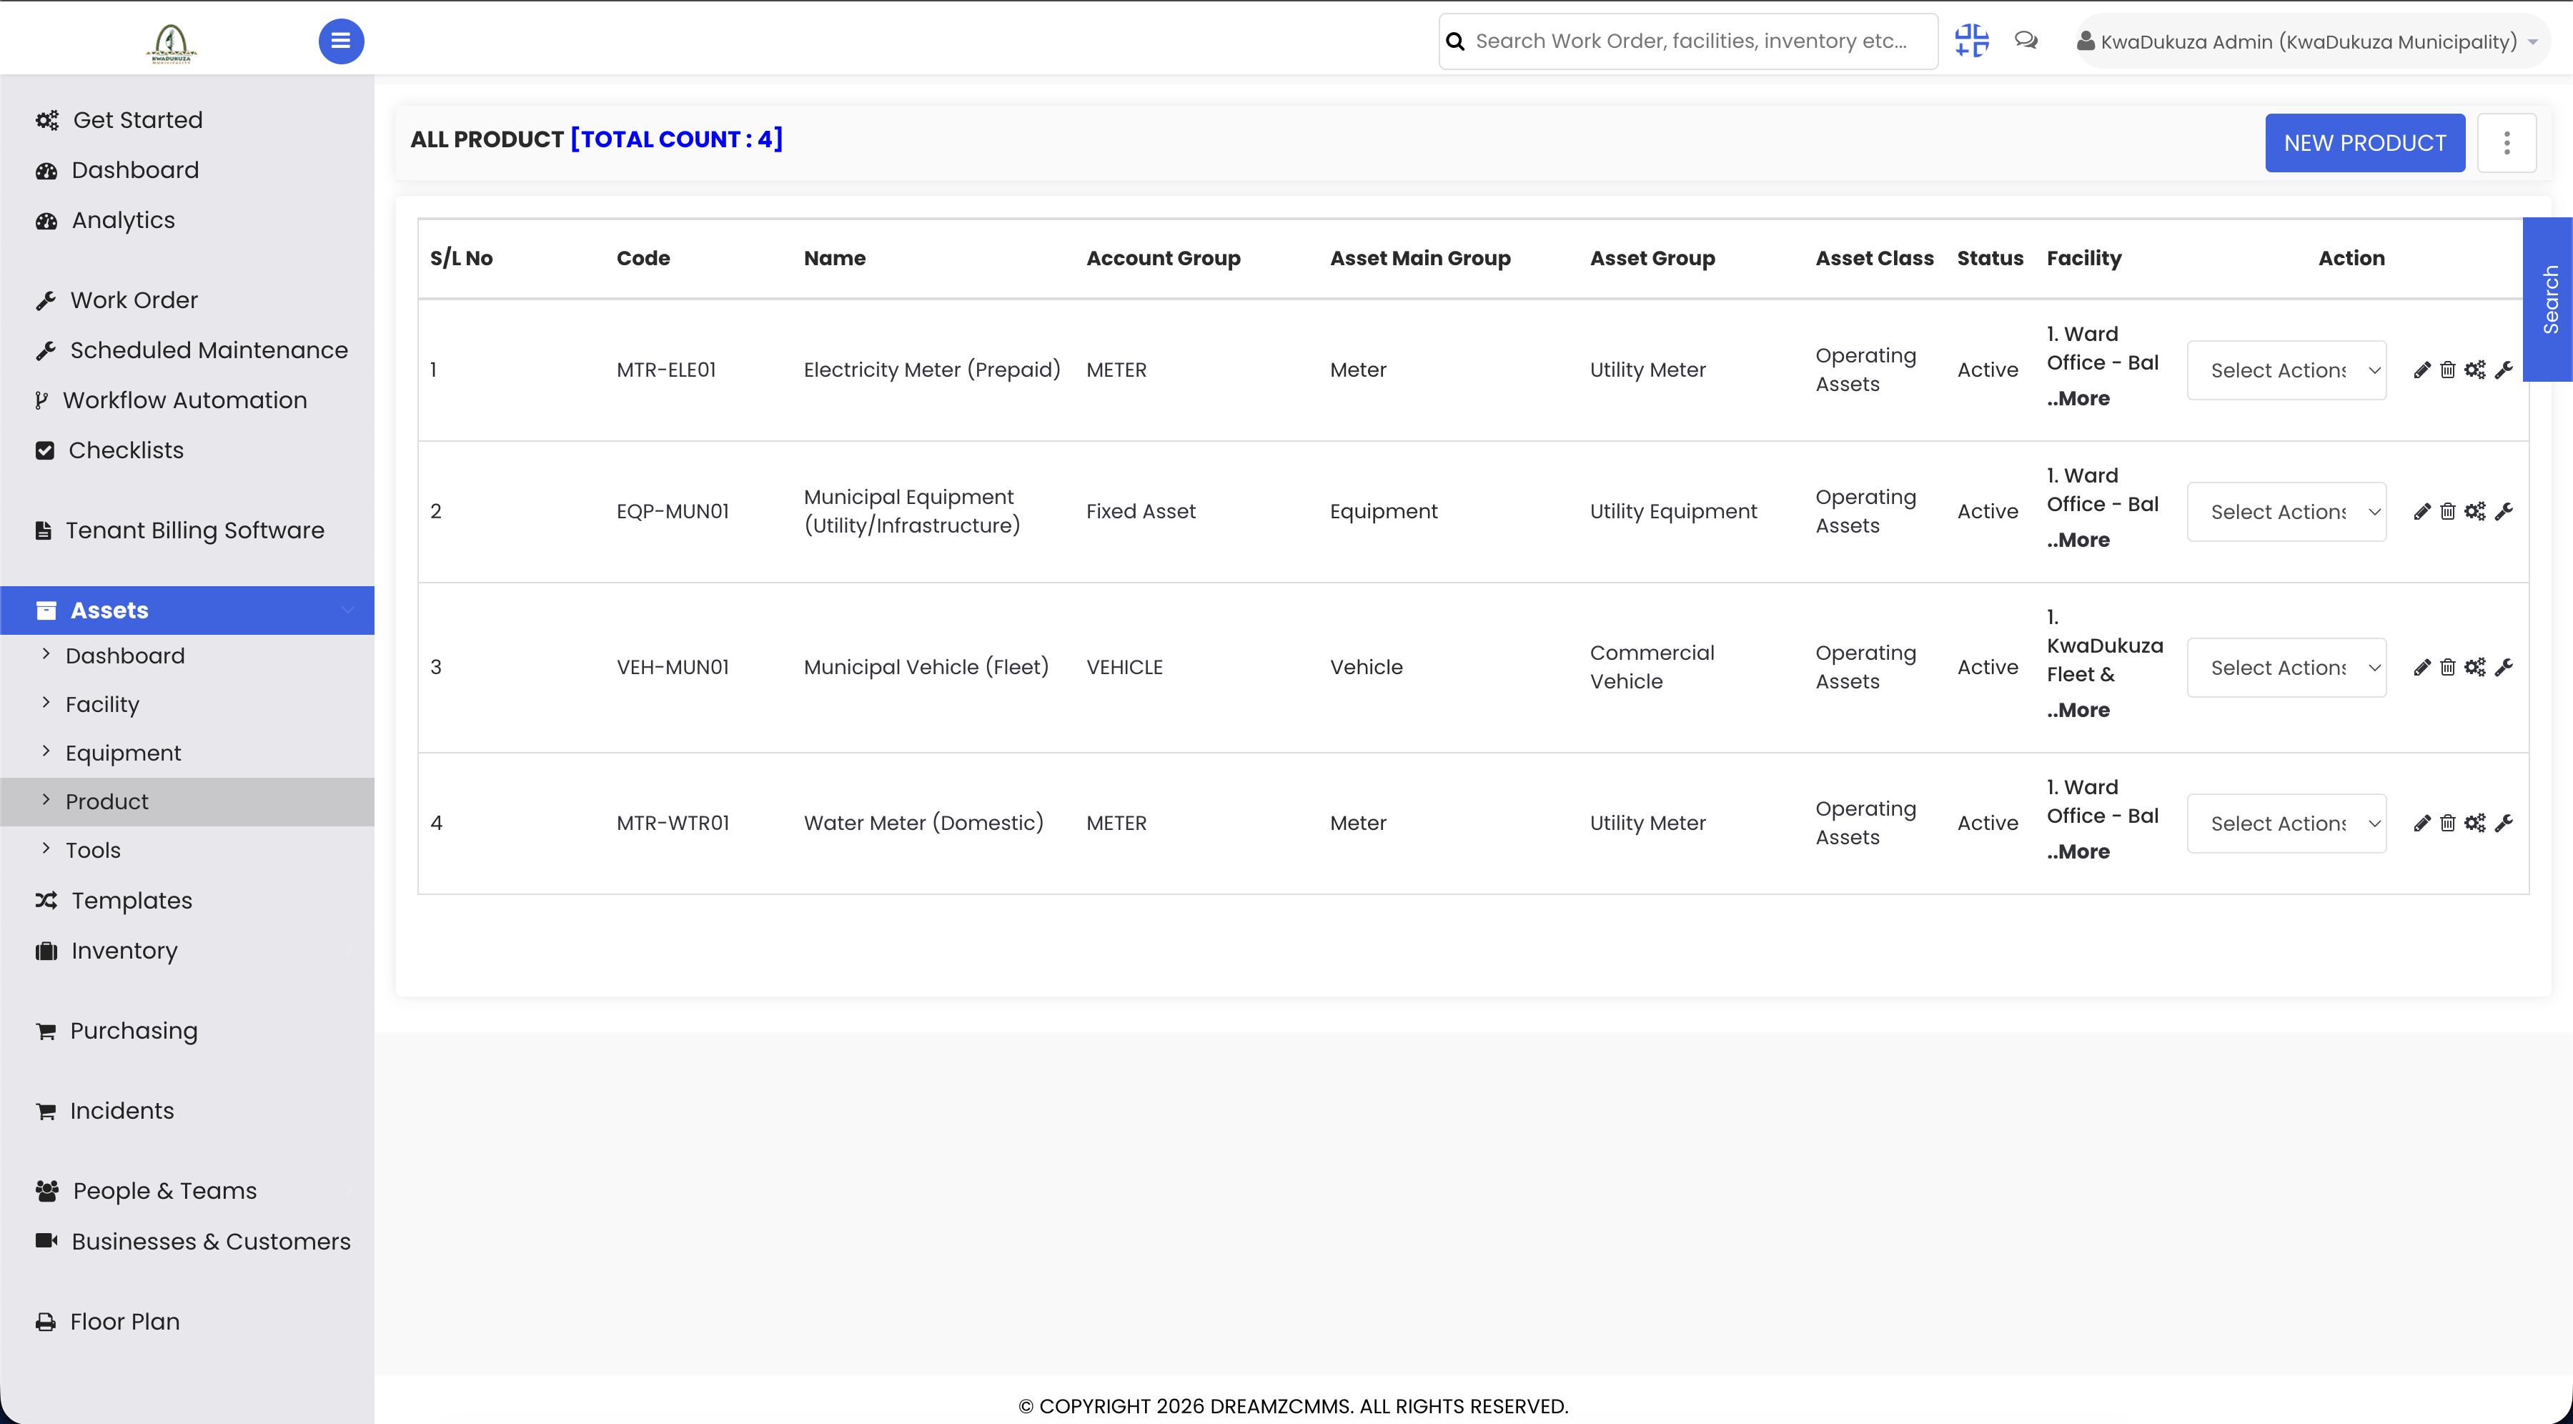This screenshot has height=1424, width=2573.
Task: Click wrench icon for MTR-ELE01 row
Action: coord(2503,371)
